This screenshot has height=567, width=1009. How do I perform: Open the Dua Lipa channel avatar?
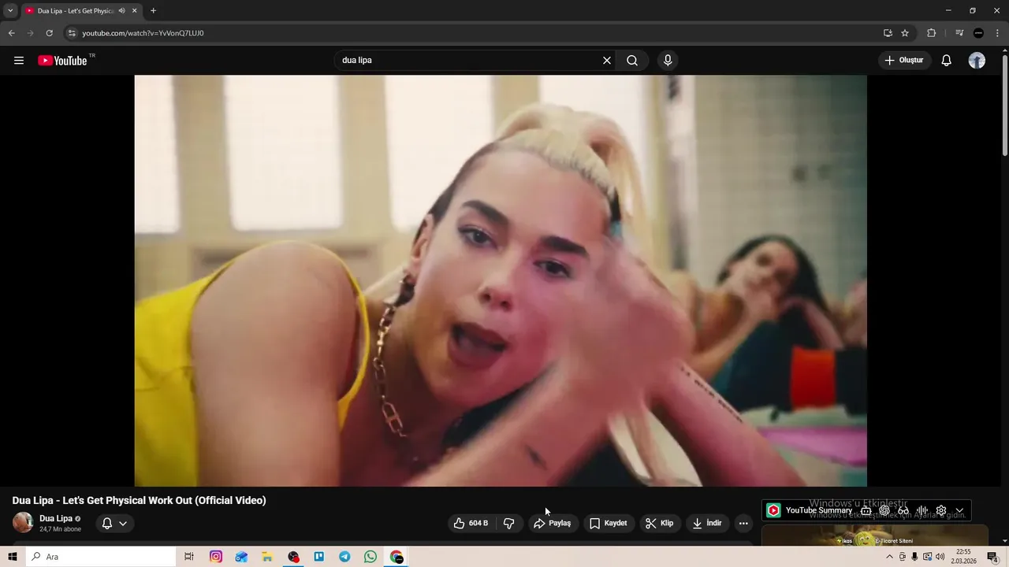(23, 523)
